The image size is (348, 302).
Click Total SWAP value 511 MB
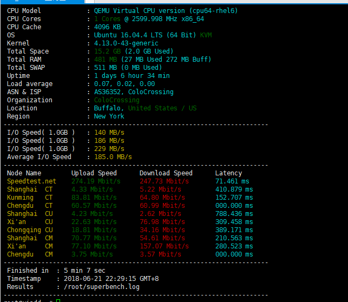(x=106, y=68)
